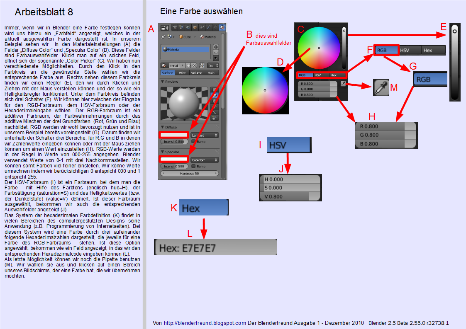Switch material type to Halo
This screenshot has height=329, width=466.
point(211,73)
